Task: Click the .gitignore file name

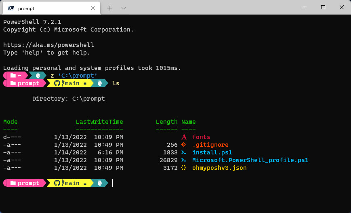Action: tap(210, 145)
